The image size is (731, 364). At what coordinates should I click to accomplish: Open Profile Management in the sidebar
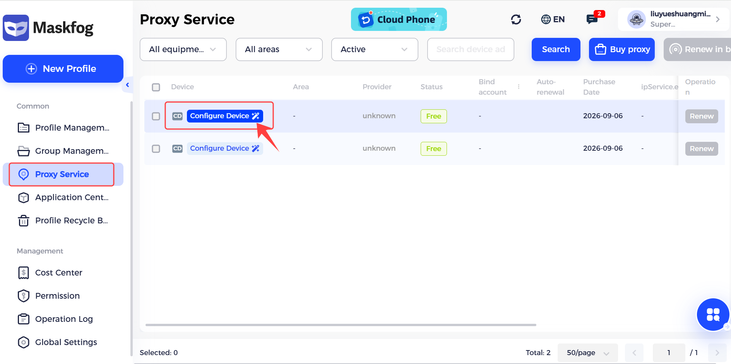(63, 128)
